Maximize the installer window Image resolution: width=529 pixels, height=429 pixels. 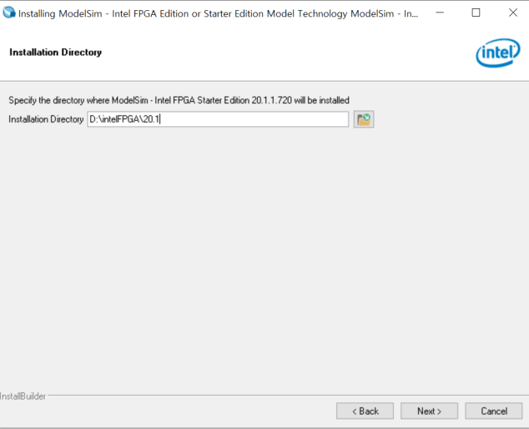[476, 13]
